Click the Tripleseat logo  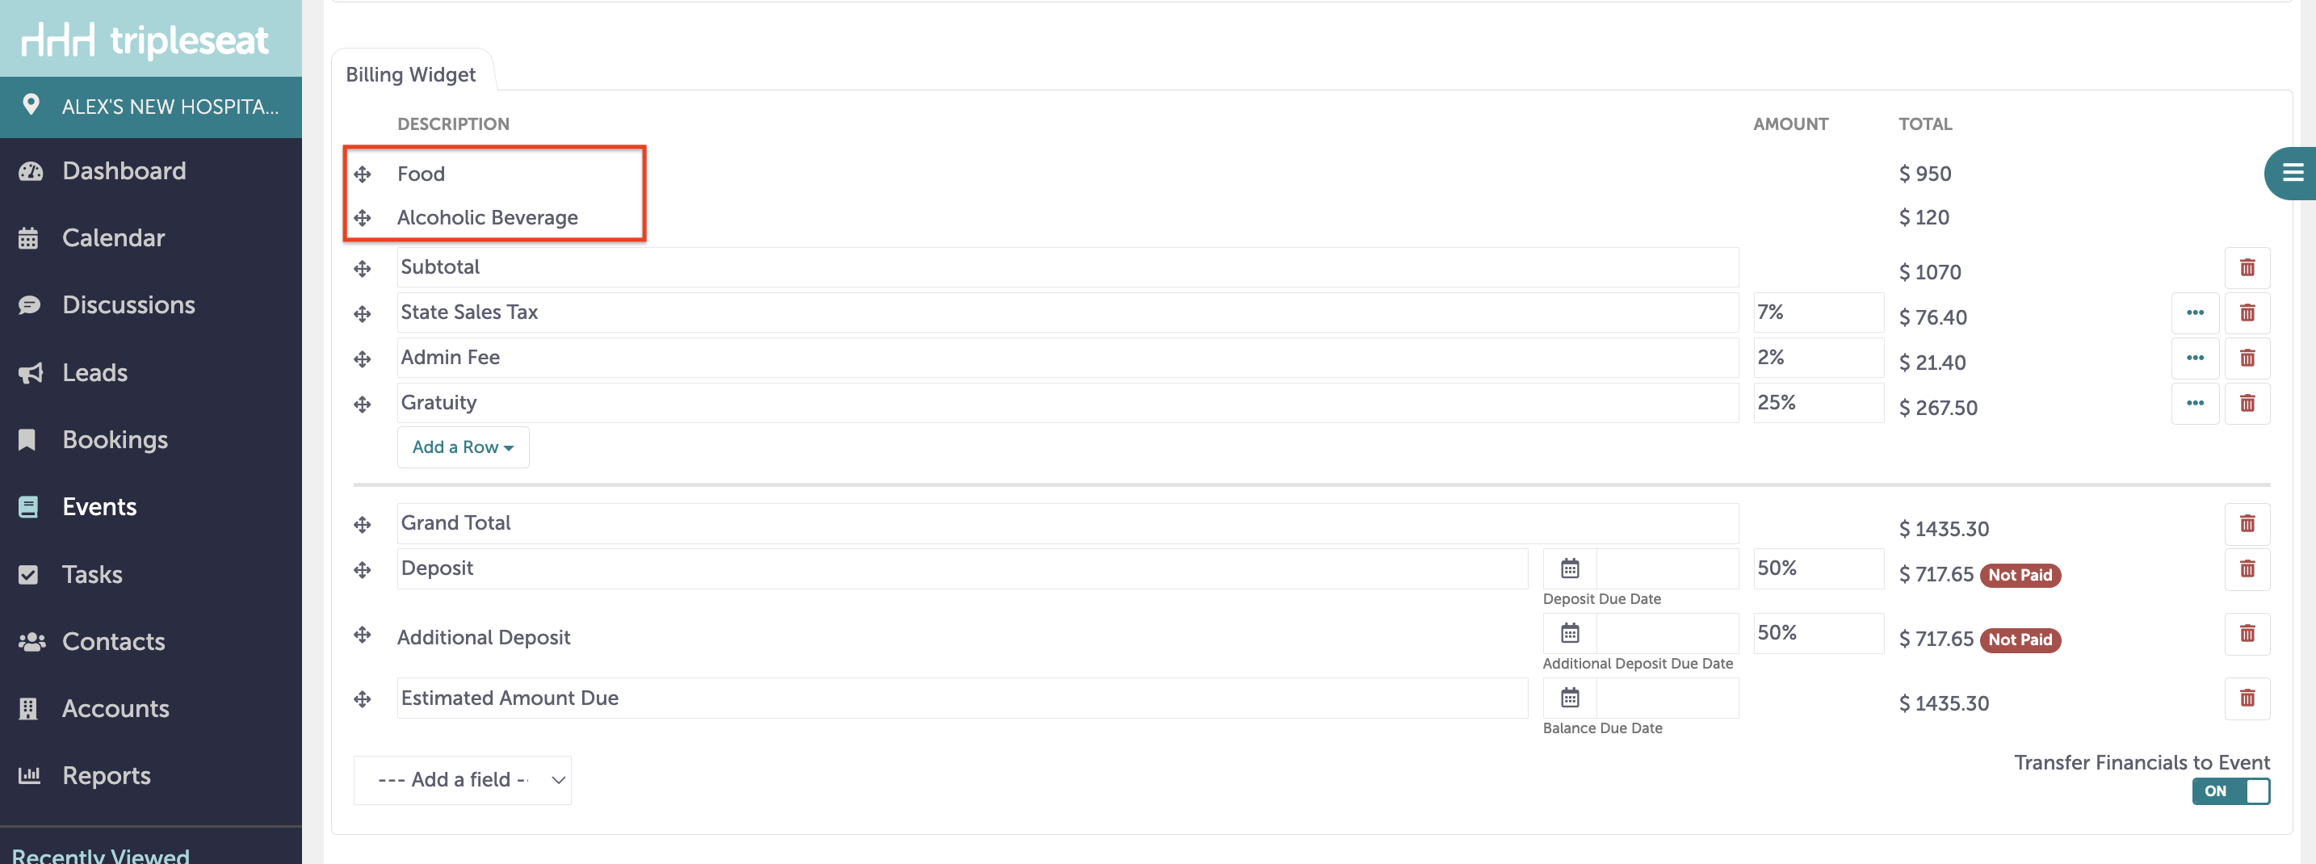tap(145, 40)
